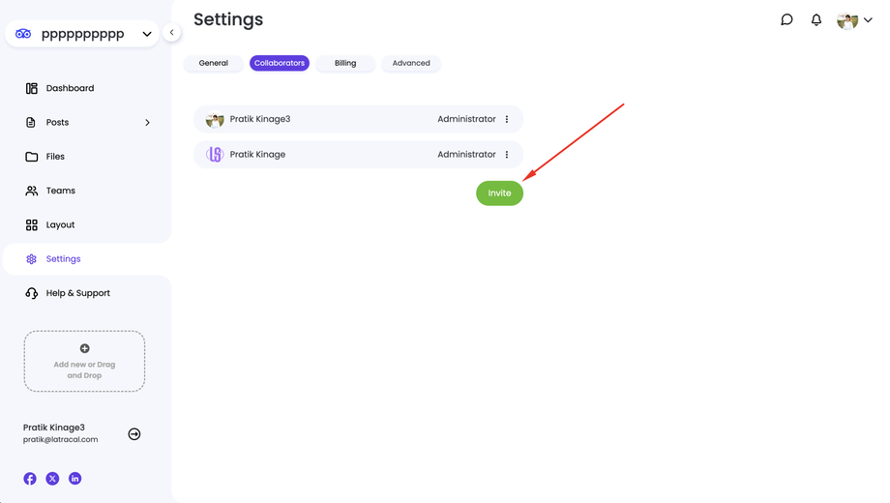Open the LinkedIn social icon
The width and height of the screenshot is (890, 503).
tap(74, 479)
